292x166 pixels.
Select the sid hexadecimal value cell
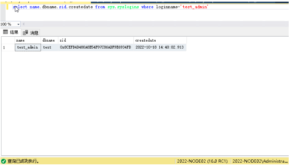96,47
